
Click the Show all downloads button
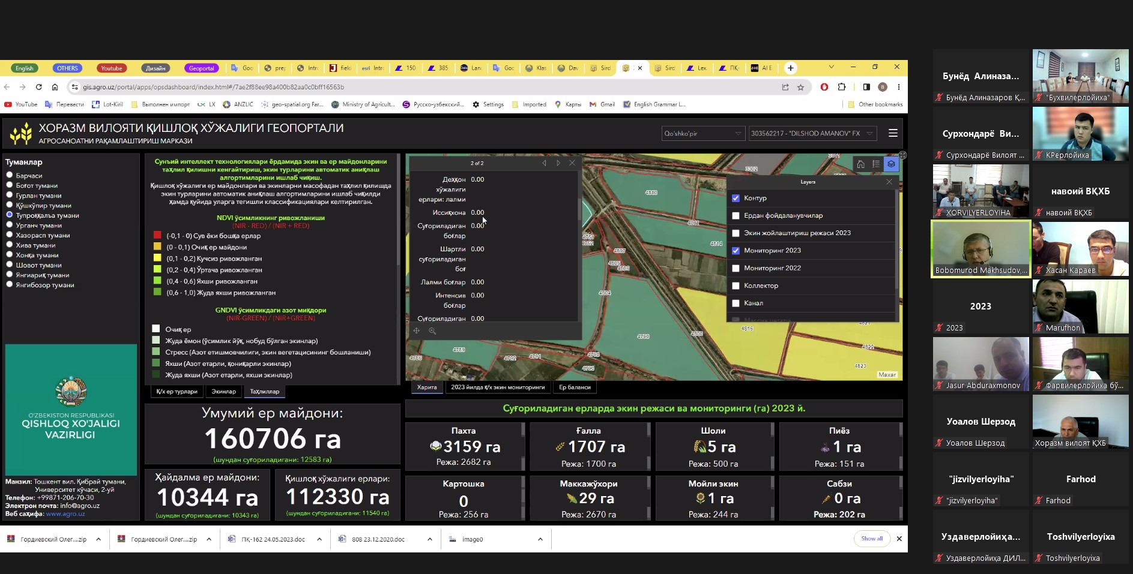tap(871, 539)
